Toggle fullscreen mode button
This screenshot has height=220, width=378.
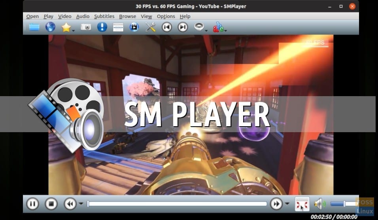(x=302, y=204)
